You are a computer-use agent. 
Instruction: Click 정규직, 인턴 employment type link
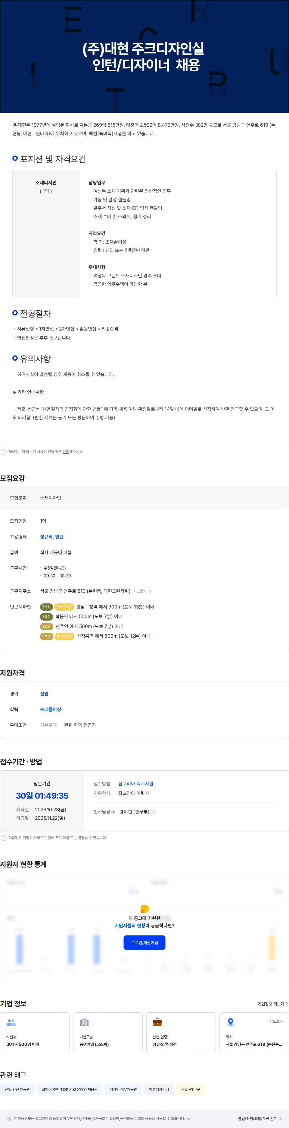coord(51,536)
